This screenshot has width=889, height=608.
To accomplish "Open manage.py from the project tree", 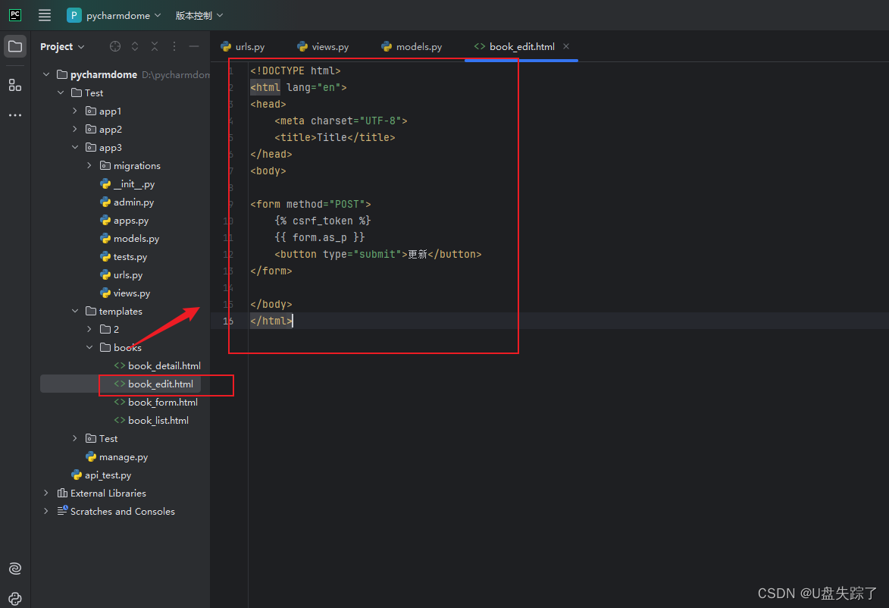I will [124, 456].
